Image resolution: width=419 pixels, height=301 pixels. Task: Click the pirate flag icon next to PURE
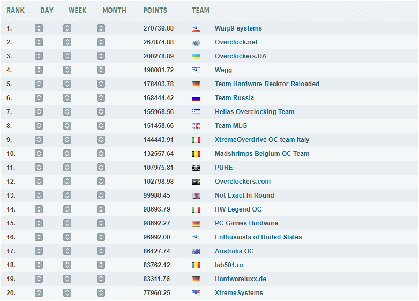pyautogui.click(x=196, y=168)
